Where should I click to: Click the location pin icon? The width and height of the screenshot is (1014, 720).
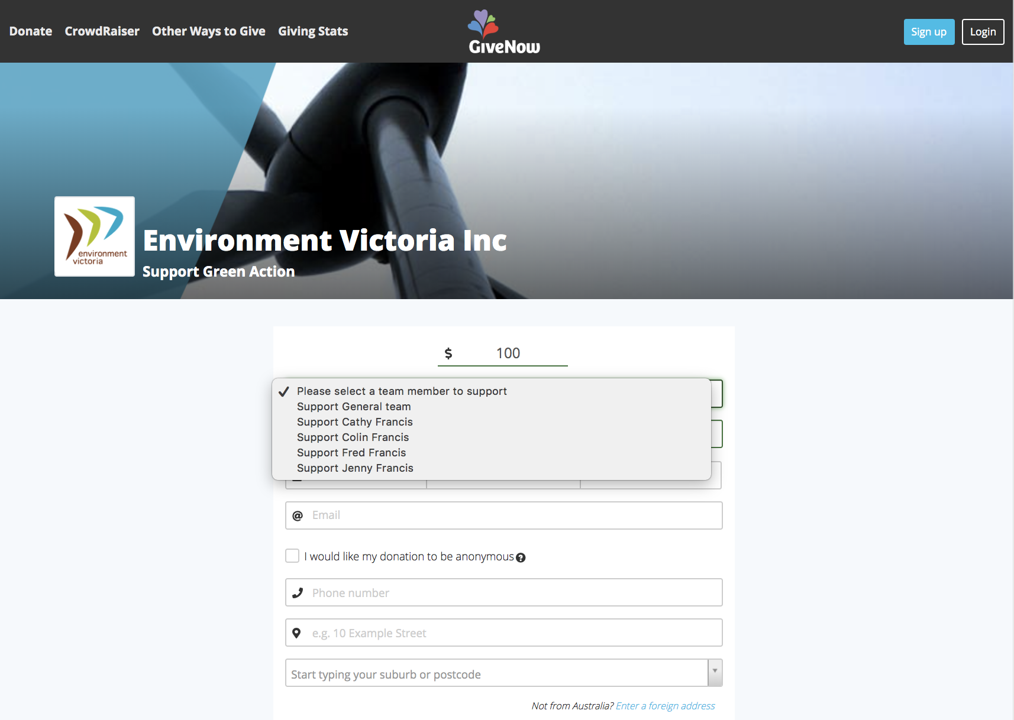click(297, 633)
